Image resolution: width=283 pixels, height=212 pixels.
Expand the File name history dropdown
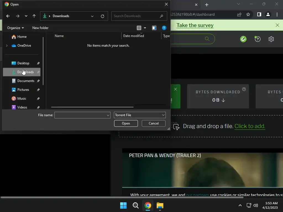(108, 115)
